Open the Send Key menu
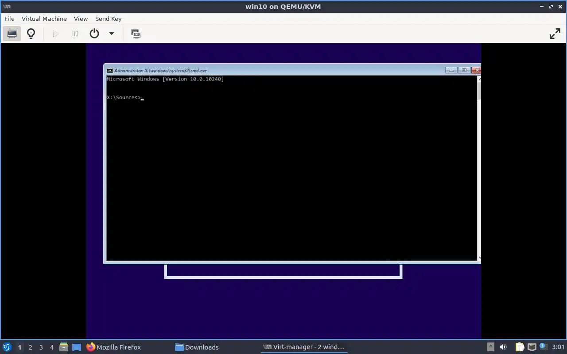567x354 pixels. point(109,19)
